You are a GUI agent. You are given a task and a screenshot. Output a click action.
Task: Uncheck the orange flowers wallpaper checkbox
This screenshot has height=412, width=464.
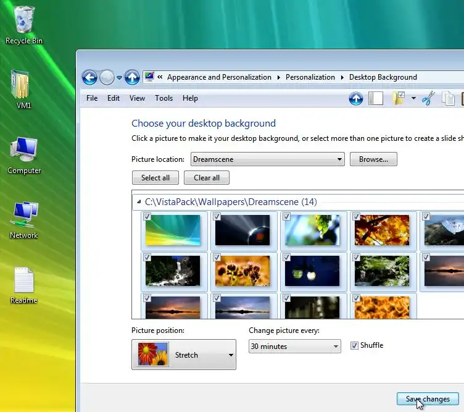[x=217, y=258]
